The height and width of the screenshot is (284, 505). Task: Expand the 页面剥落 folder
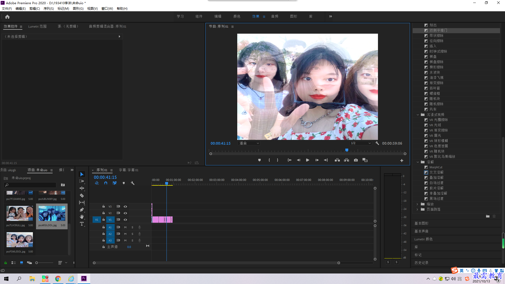(417, 209)
